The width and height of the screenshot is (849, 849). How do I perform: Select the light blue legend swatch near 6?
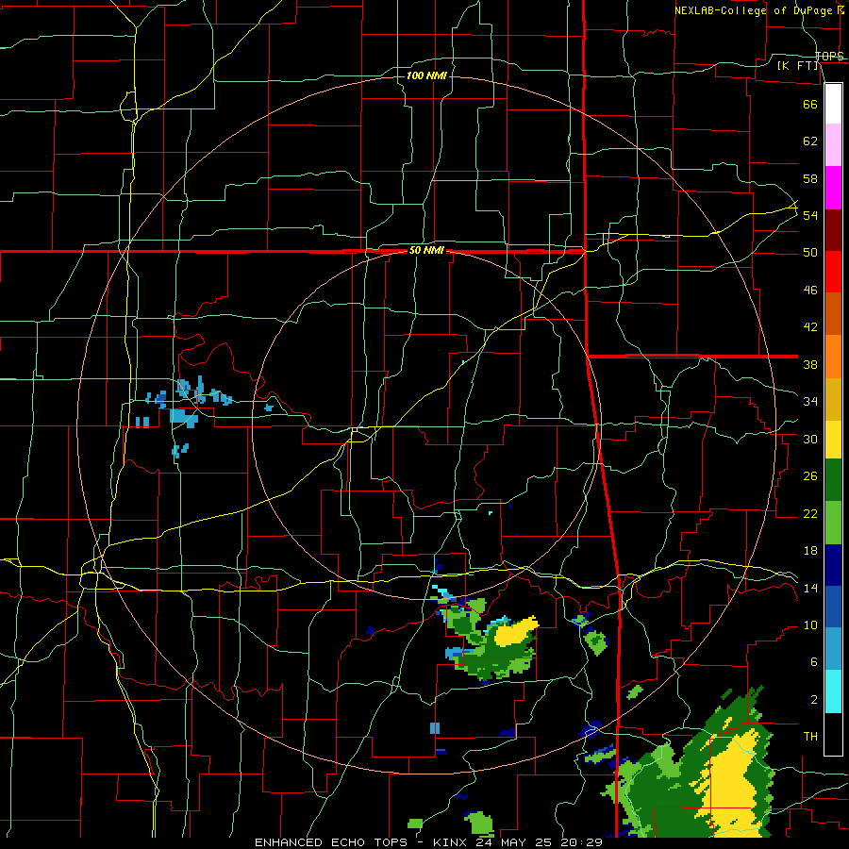833,649
